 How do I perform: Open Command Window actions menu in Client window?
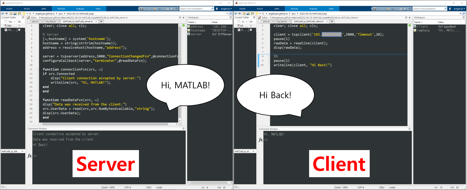point(410,129)
